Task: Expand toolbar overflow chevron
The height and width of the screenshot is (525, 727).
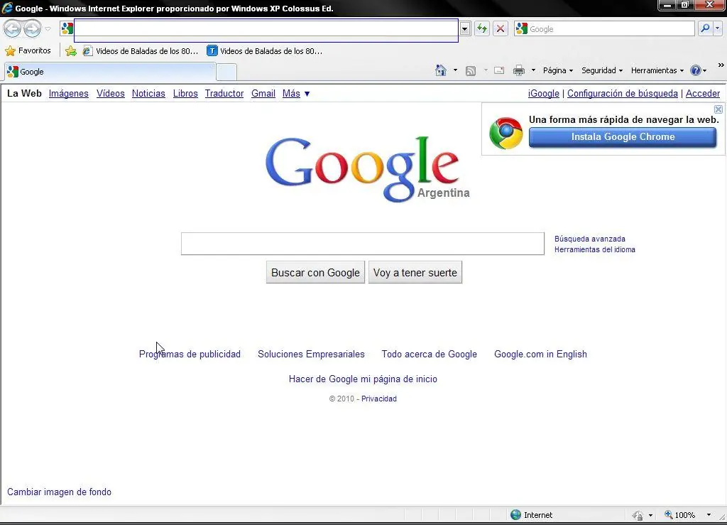Action: [721, 65]
